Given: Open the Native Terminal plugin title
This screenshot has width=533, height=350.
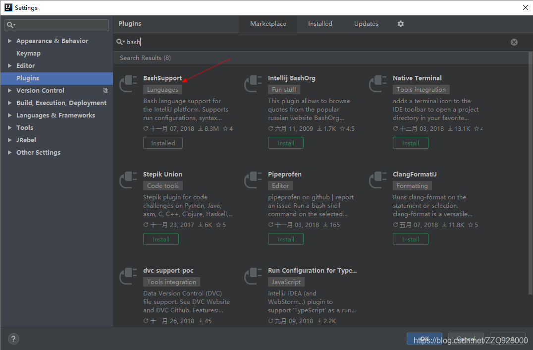Looking at the screenshot, I should [x=417, y=78].
